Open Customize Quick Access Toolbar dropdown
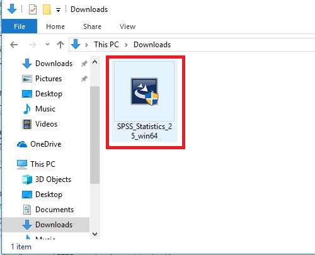The image size is (315, 255). [x=58, y=9]
